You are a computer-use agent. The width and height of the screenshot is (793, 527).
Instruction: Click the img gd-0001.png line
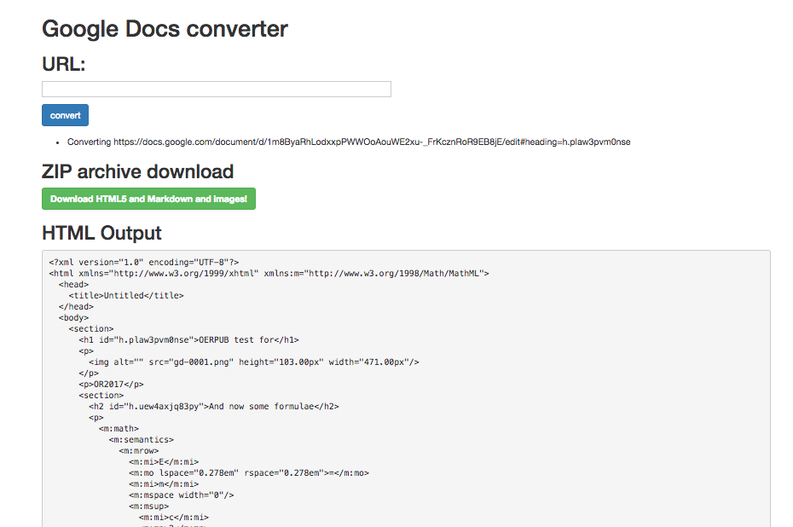(254, 362)
